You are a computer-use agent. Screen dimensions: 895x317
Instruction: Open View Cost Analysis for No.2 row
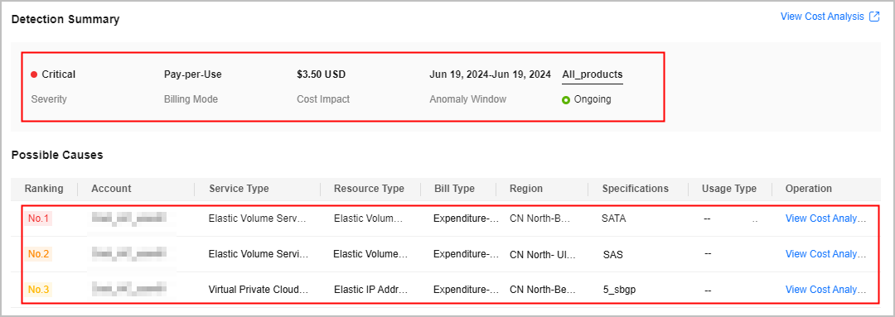(826, 254)
